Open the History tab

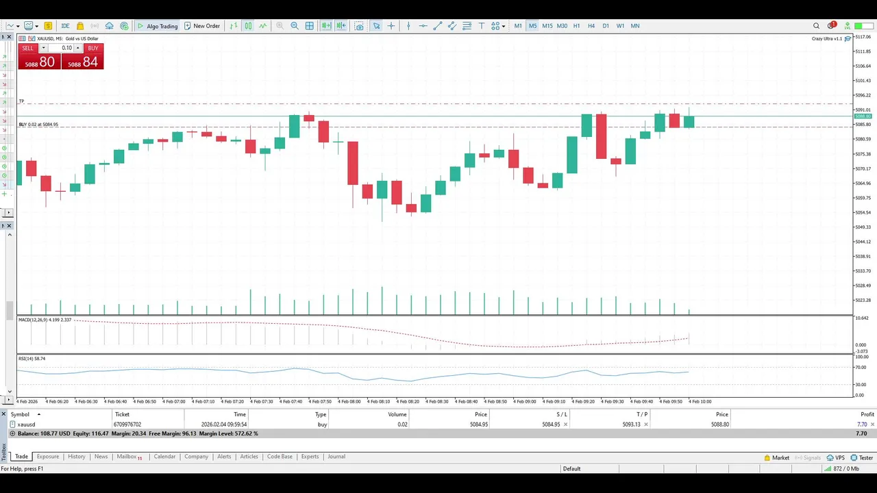pyautogui.click(x=76, y=457)
